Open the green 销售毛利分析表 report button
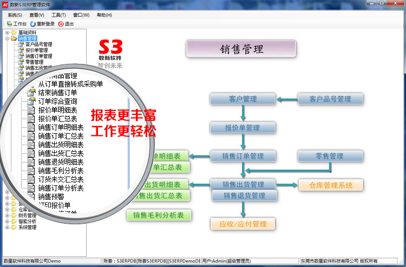406x267 pixels. (x=159, y=215)
